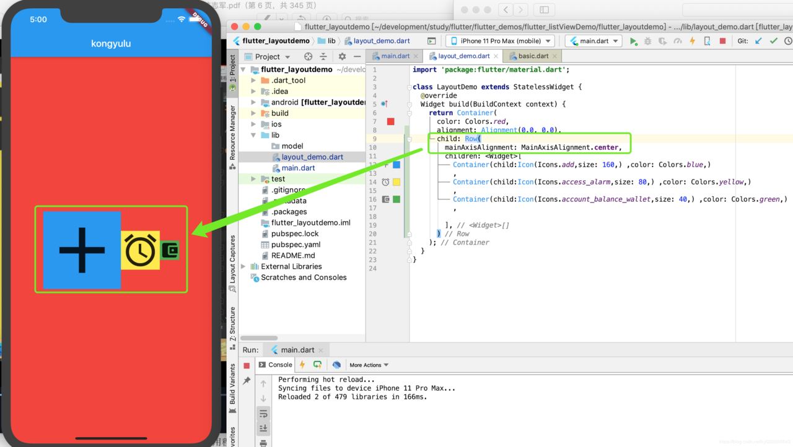Expand the android folder
The image size is (793, 447).
pyautogui.click(x=253, y=102)
